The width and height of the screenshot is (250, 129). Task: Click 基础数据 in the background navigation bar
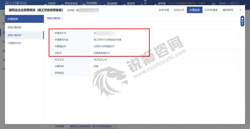coord(112,3)
